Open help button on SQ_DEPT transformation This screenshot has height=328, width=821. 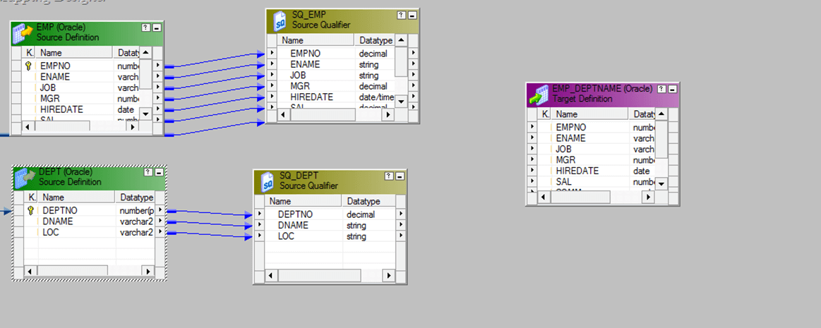388,176
